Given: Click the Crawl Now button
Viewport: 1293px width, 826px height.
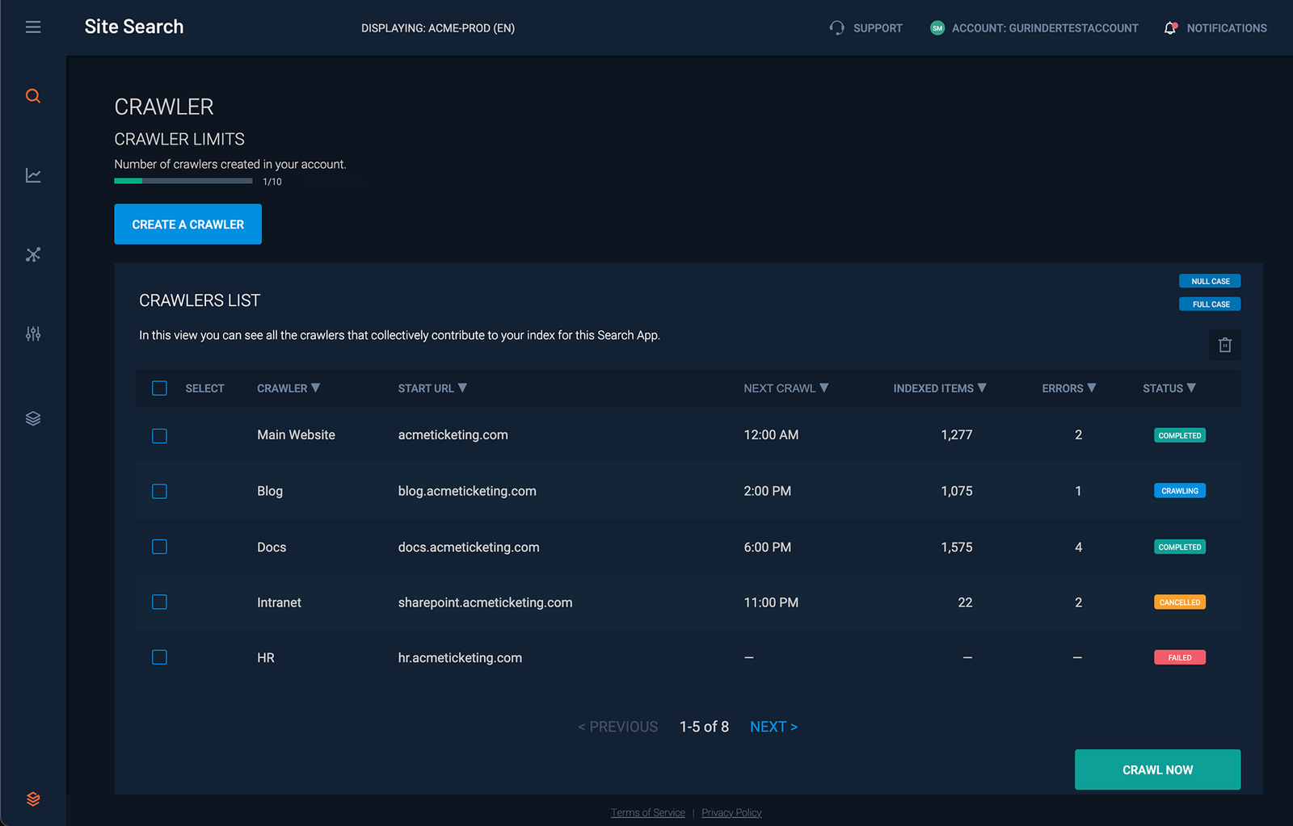Looking at the screenshot, I should coord(1157,769).
